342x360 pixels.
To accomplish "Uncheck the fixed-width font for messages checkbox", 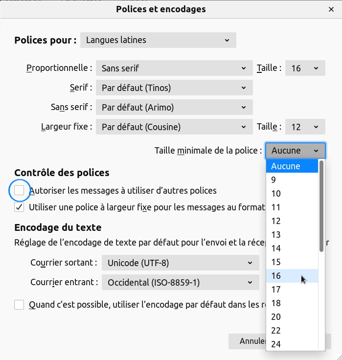I will 19,207.
